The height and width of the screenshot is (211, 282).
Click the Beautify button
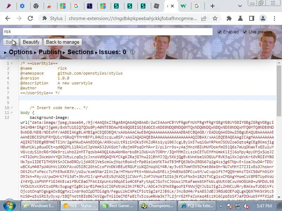point(31,42)
